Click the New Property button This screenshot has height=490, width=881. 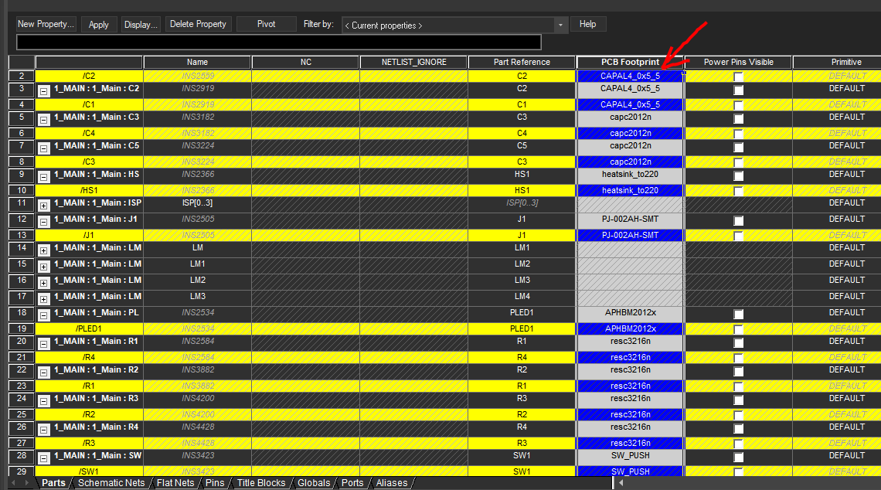click(x=45, y=24)
